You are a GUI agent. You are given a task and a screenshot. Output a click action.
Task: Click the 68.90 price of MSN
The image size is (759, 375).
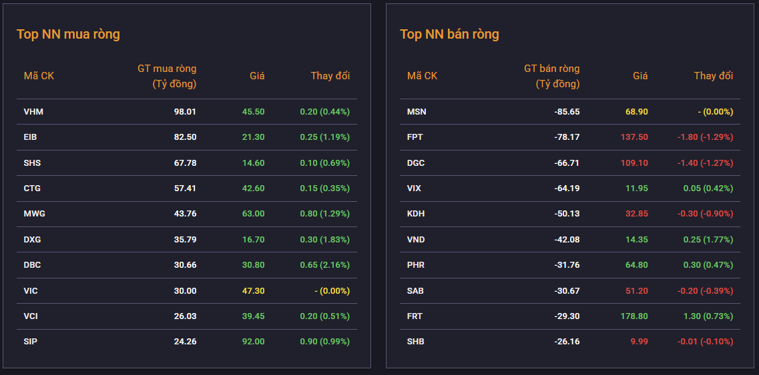(x=637, y=112)
